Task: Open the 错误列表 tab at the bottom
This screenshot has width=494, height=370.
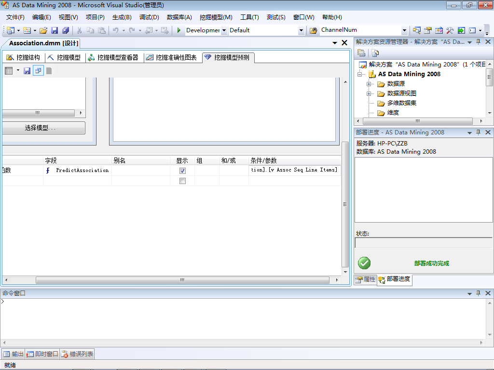Action: pyautogui.click(x=77, y=354)
